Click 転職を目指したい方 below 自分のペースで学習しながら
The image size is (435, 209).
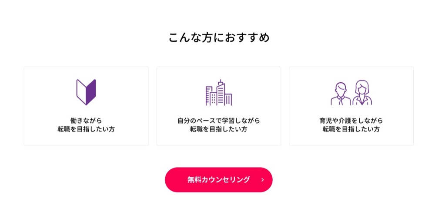[219, 129]
